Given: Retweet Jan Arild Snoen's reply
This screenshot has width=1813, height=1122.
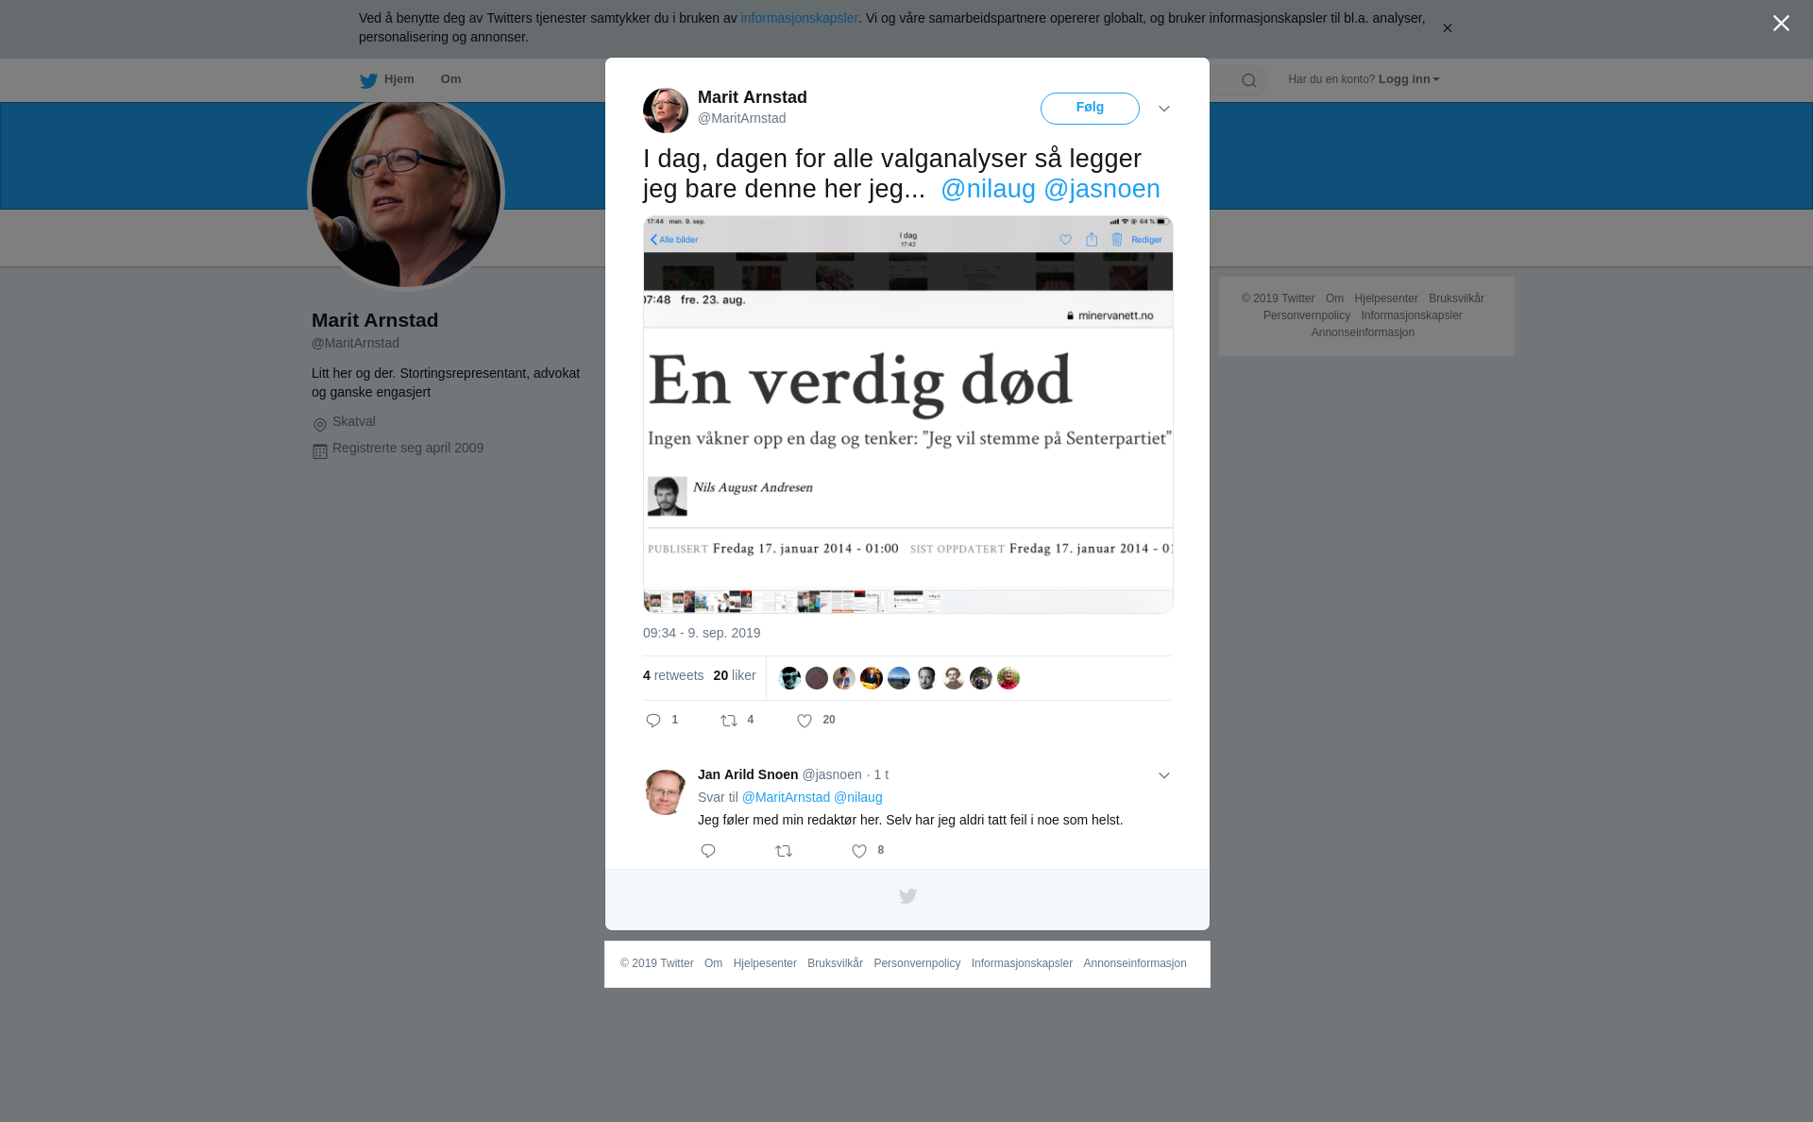Looking at the screenshot, I should (x=784, y=851).
